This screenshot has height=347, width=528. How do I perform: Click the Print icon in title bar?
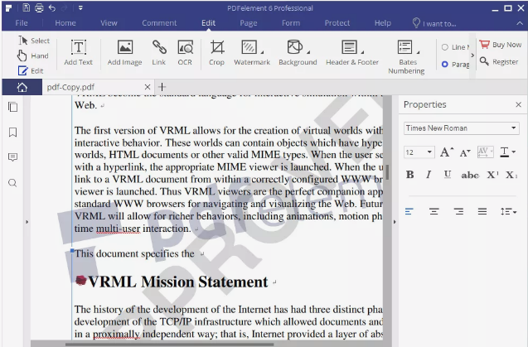pyautogui.click(x=39, y=7)
